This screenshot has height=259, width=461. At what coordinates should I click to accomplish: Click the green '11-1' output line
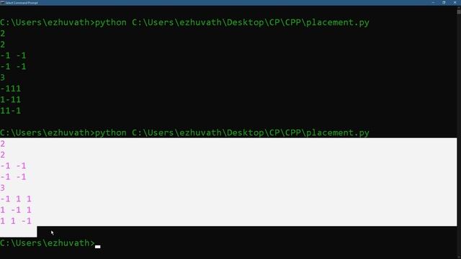coord(11,111)
